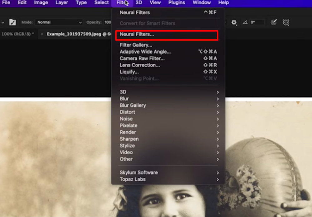Viewport: 312px width, 217px height.
Task: Open the Plugins menu in menu bar
Action: point(177,3)
